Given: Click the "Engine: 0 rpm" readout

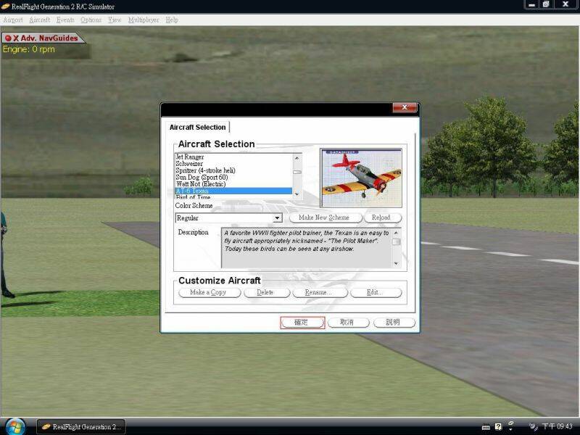Looking at the screenshot, I should pyautogui.click(x=29, y=49).
